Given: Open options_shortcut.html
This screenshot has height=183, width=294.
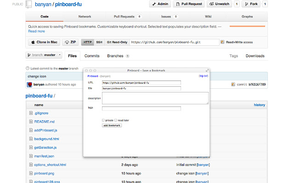Looking at the screenshot, I should pyautogui.click(x=50, y=165).
